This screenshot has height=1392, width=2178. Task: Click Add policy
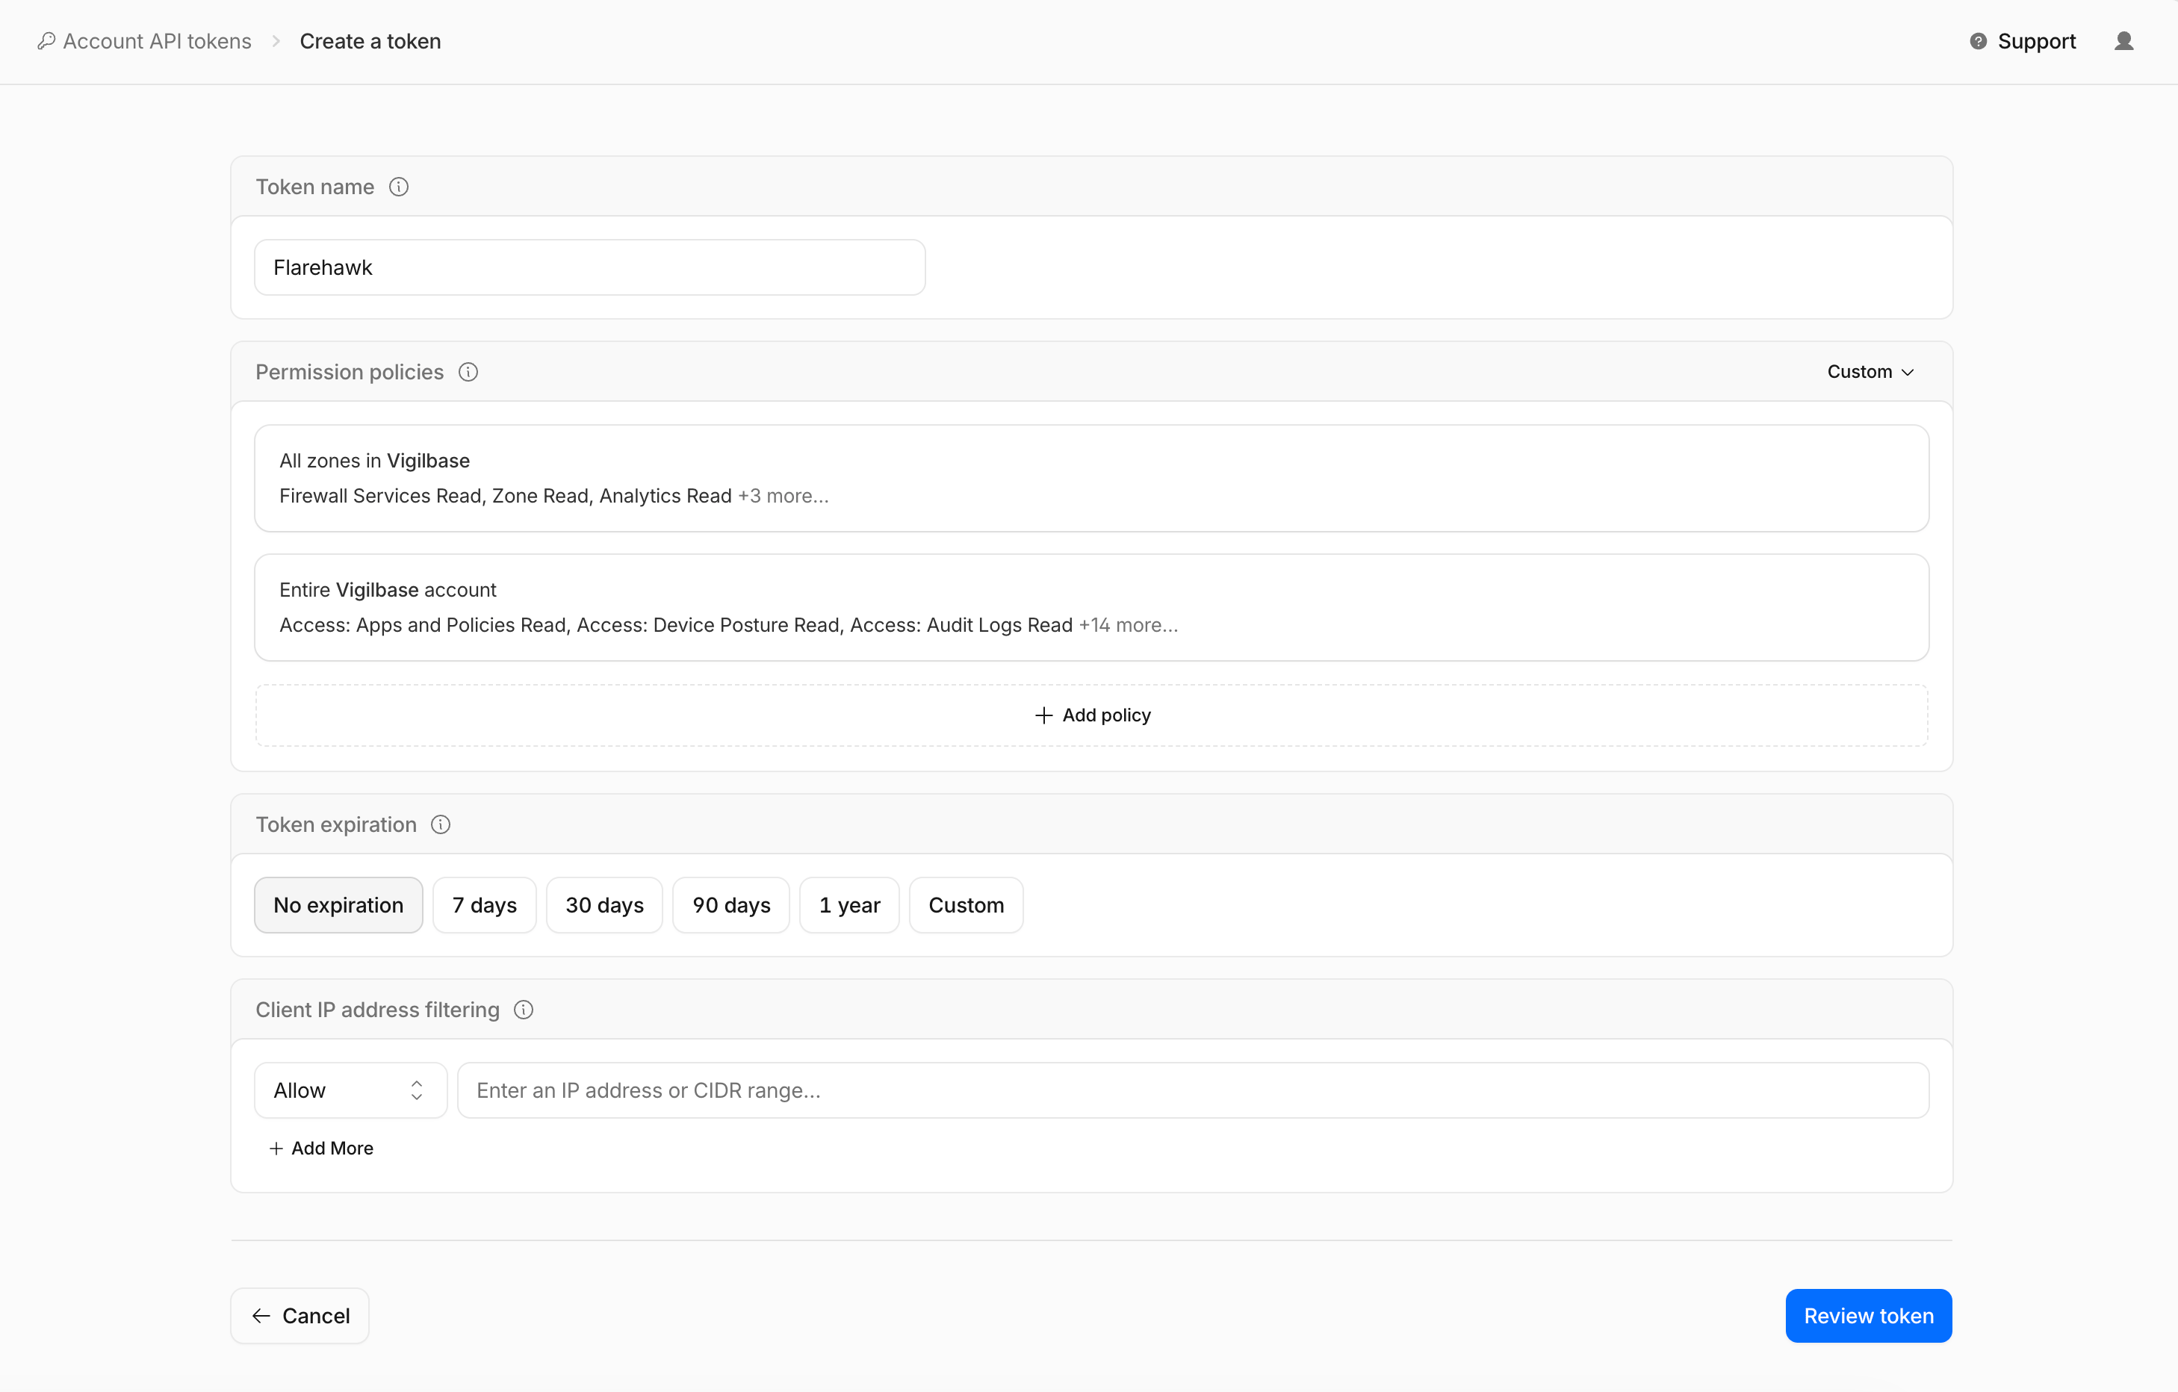coord(1092,715)
